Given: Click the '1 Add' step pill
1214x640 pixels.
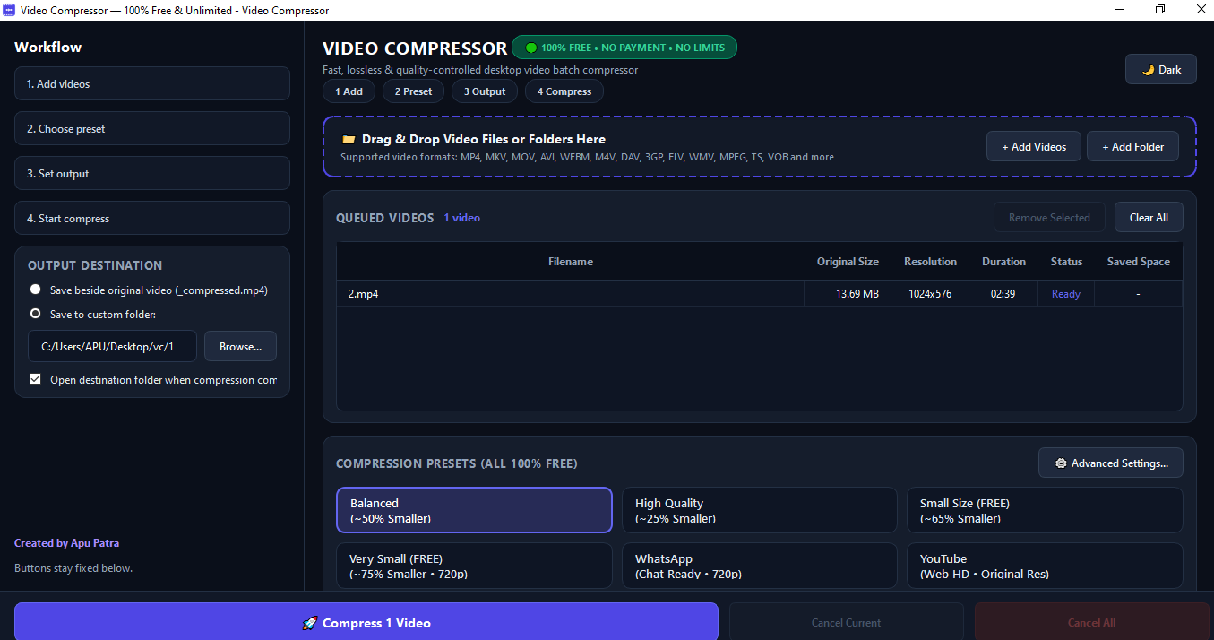Looking at the screenshot, I should 349,91.
